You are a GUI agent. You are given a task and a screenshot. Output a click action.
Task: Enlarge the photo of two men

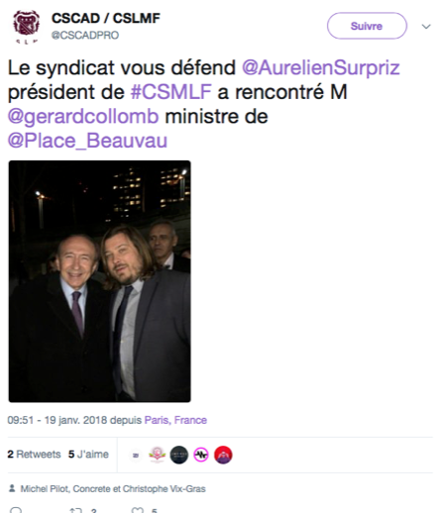pyautogui.click(x=99, y=281)
